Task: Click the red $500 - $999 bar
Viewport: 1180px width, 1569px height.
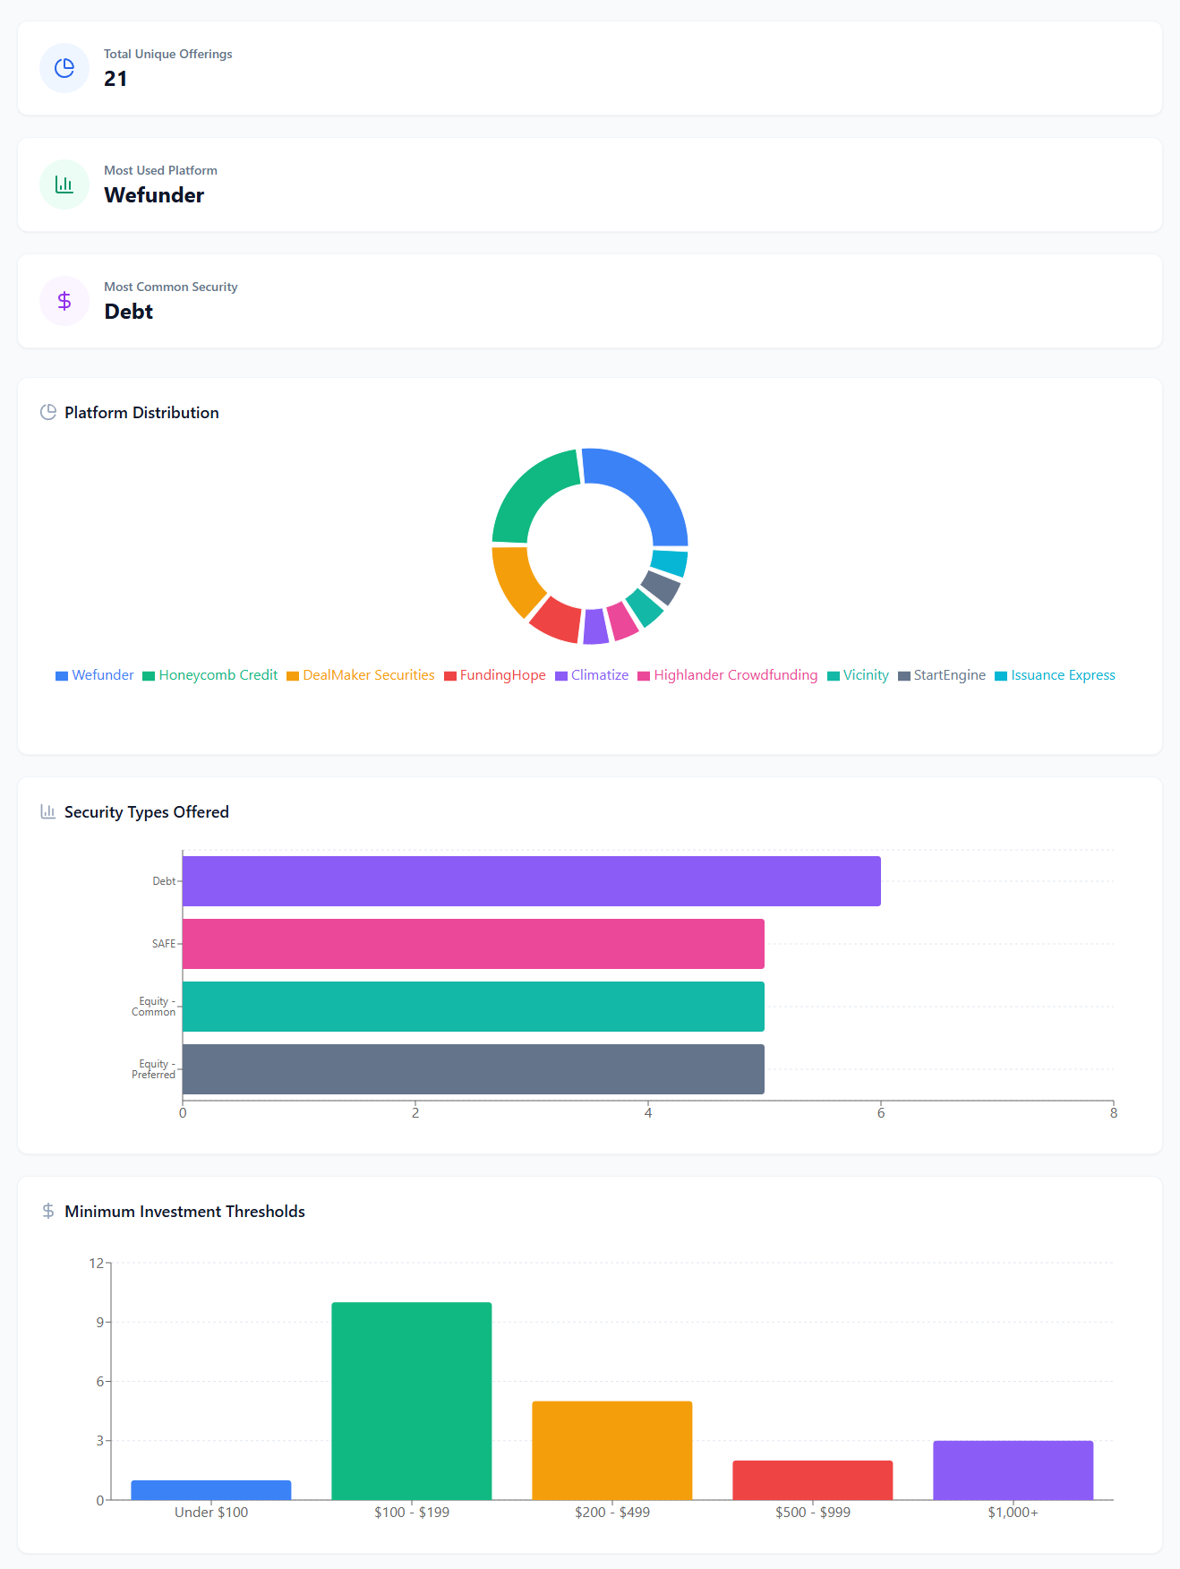Action: (813, 1480)
